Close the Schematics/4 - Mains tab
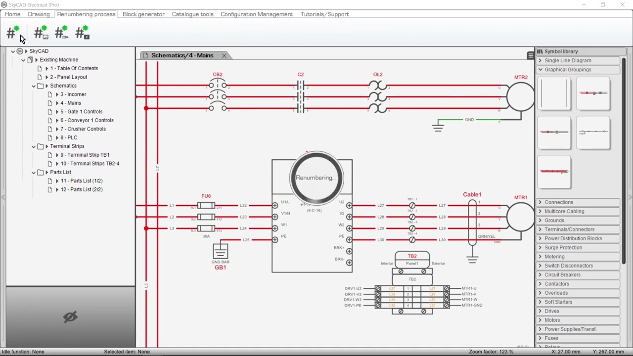This screenshot has width=633, height=356. coord(224,55)
